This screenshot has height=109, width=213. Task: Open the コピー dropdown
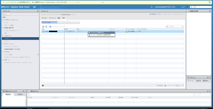point(180,86)
